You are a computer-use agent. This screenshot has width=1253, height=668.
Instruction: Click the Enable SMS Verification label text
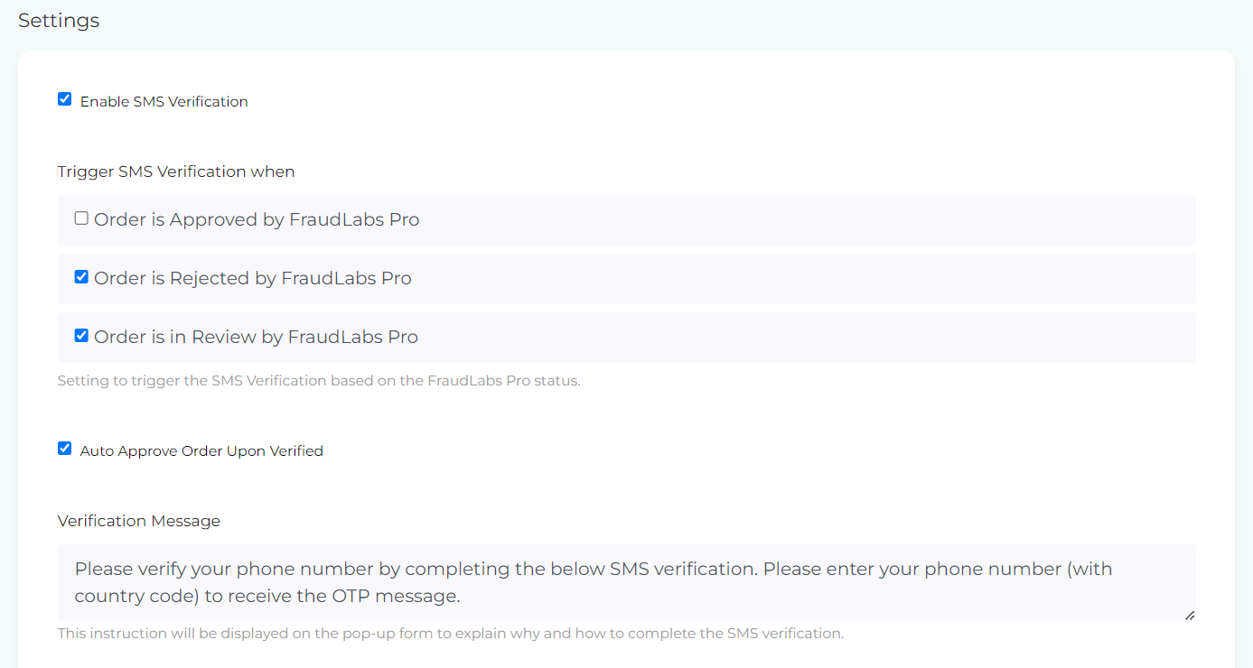point(164,101)
